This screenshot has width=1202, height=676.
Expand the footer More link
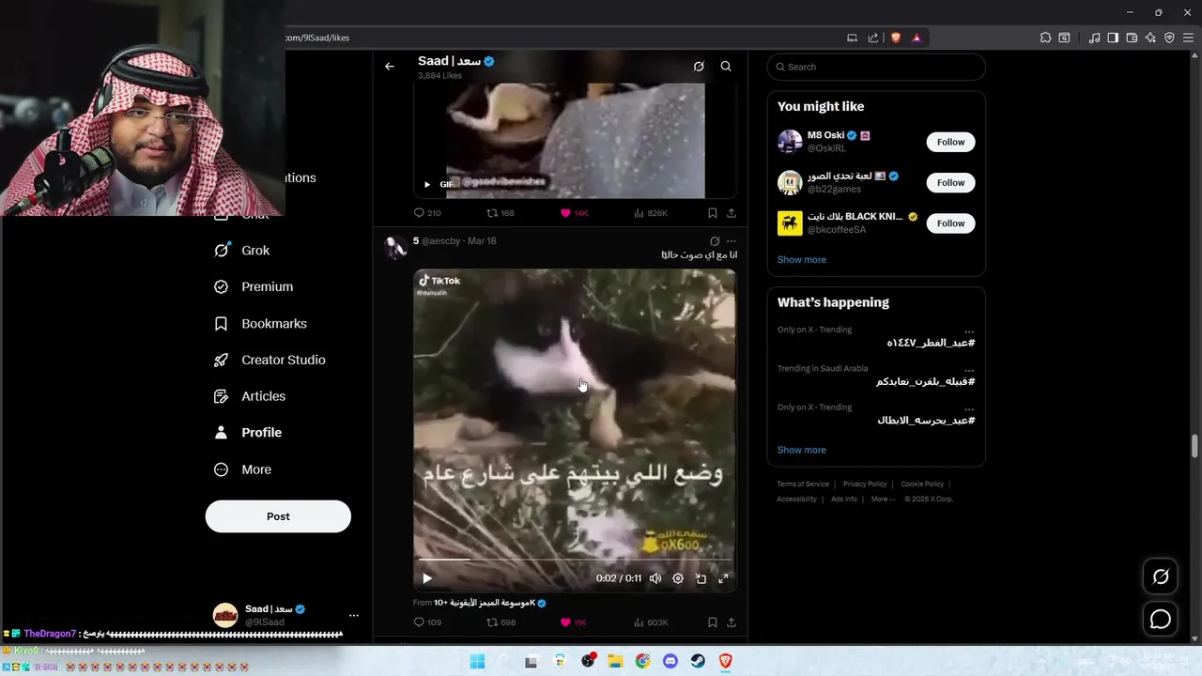882,499
